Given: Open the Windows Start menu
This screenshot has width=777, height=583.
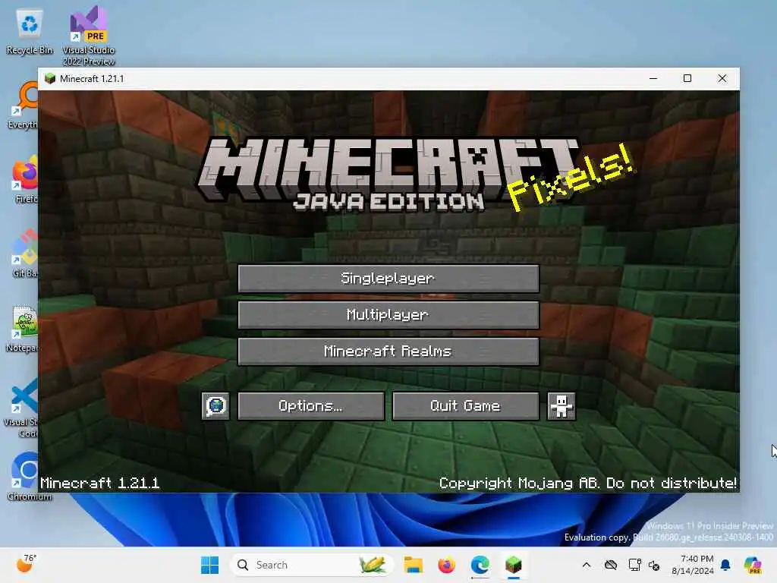Looking at the screenshot, I should click(209, 565).
